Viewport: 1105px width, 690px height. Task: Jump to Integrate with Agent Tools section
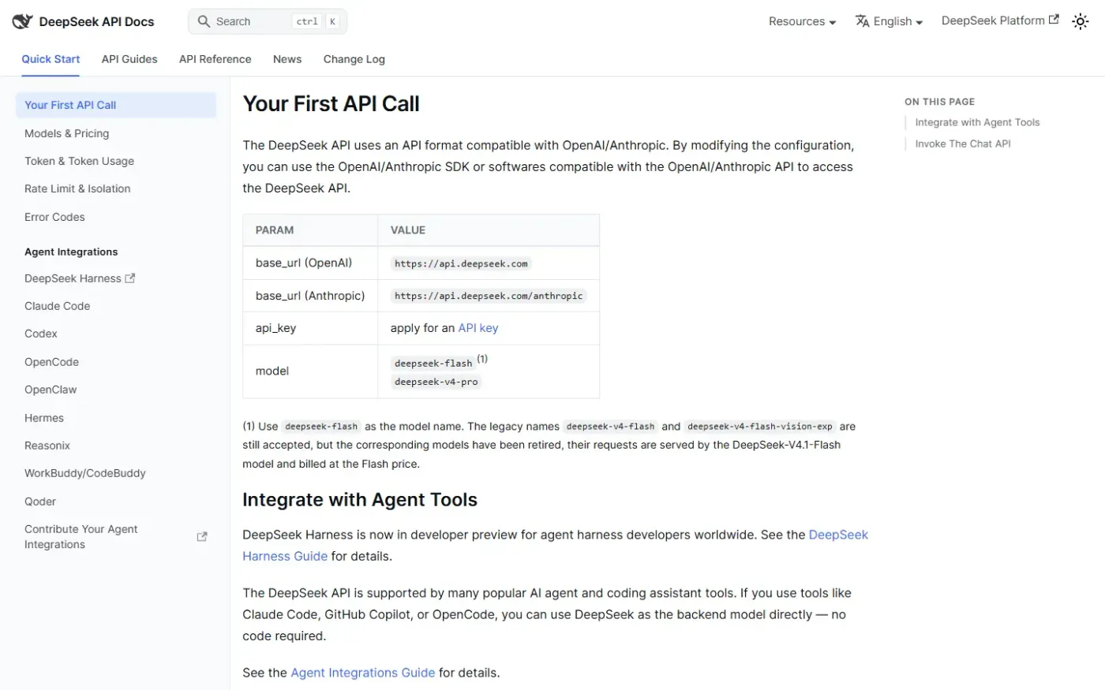977,122
